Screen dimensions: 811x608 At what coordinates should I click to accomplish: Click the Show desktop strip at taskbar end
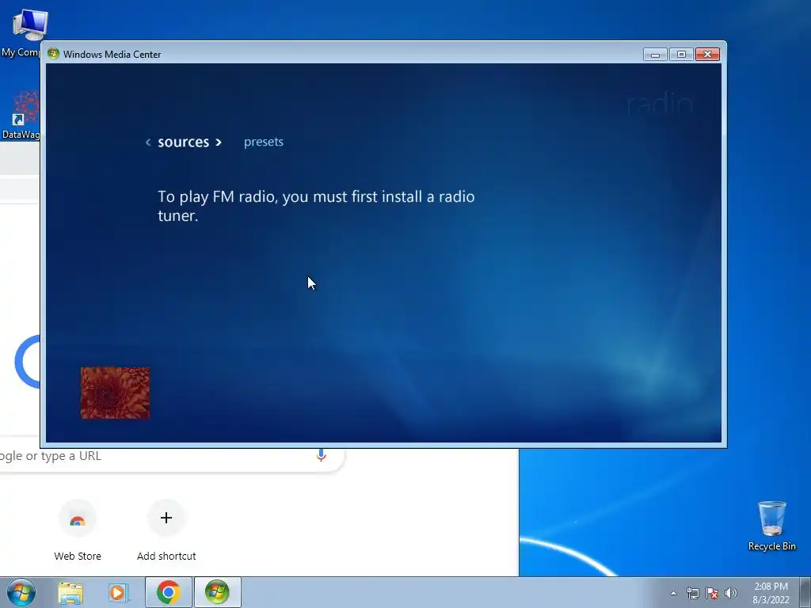[x=805, y=592]
